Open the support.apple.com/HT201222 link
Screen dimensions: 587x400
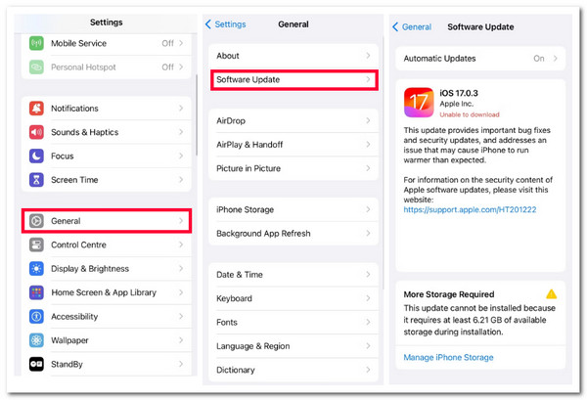point(470,209)
